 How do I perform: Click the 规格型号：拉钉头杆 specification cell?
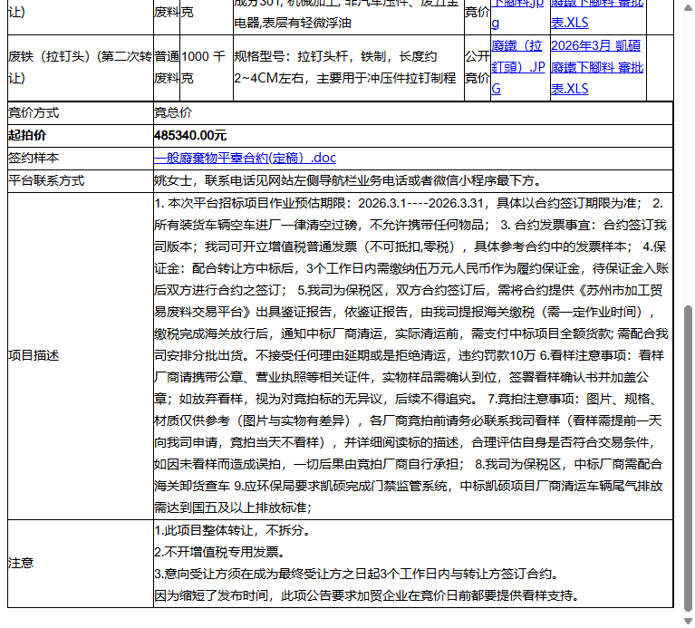tap(348, 67)
